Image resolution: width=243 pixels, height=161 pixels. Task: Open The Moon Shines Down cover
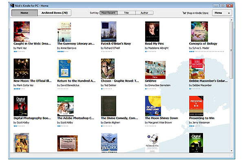pyautogui.click(x=153, y=106)
